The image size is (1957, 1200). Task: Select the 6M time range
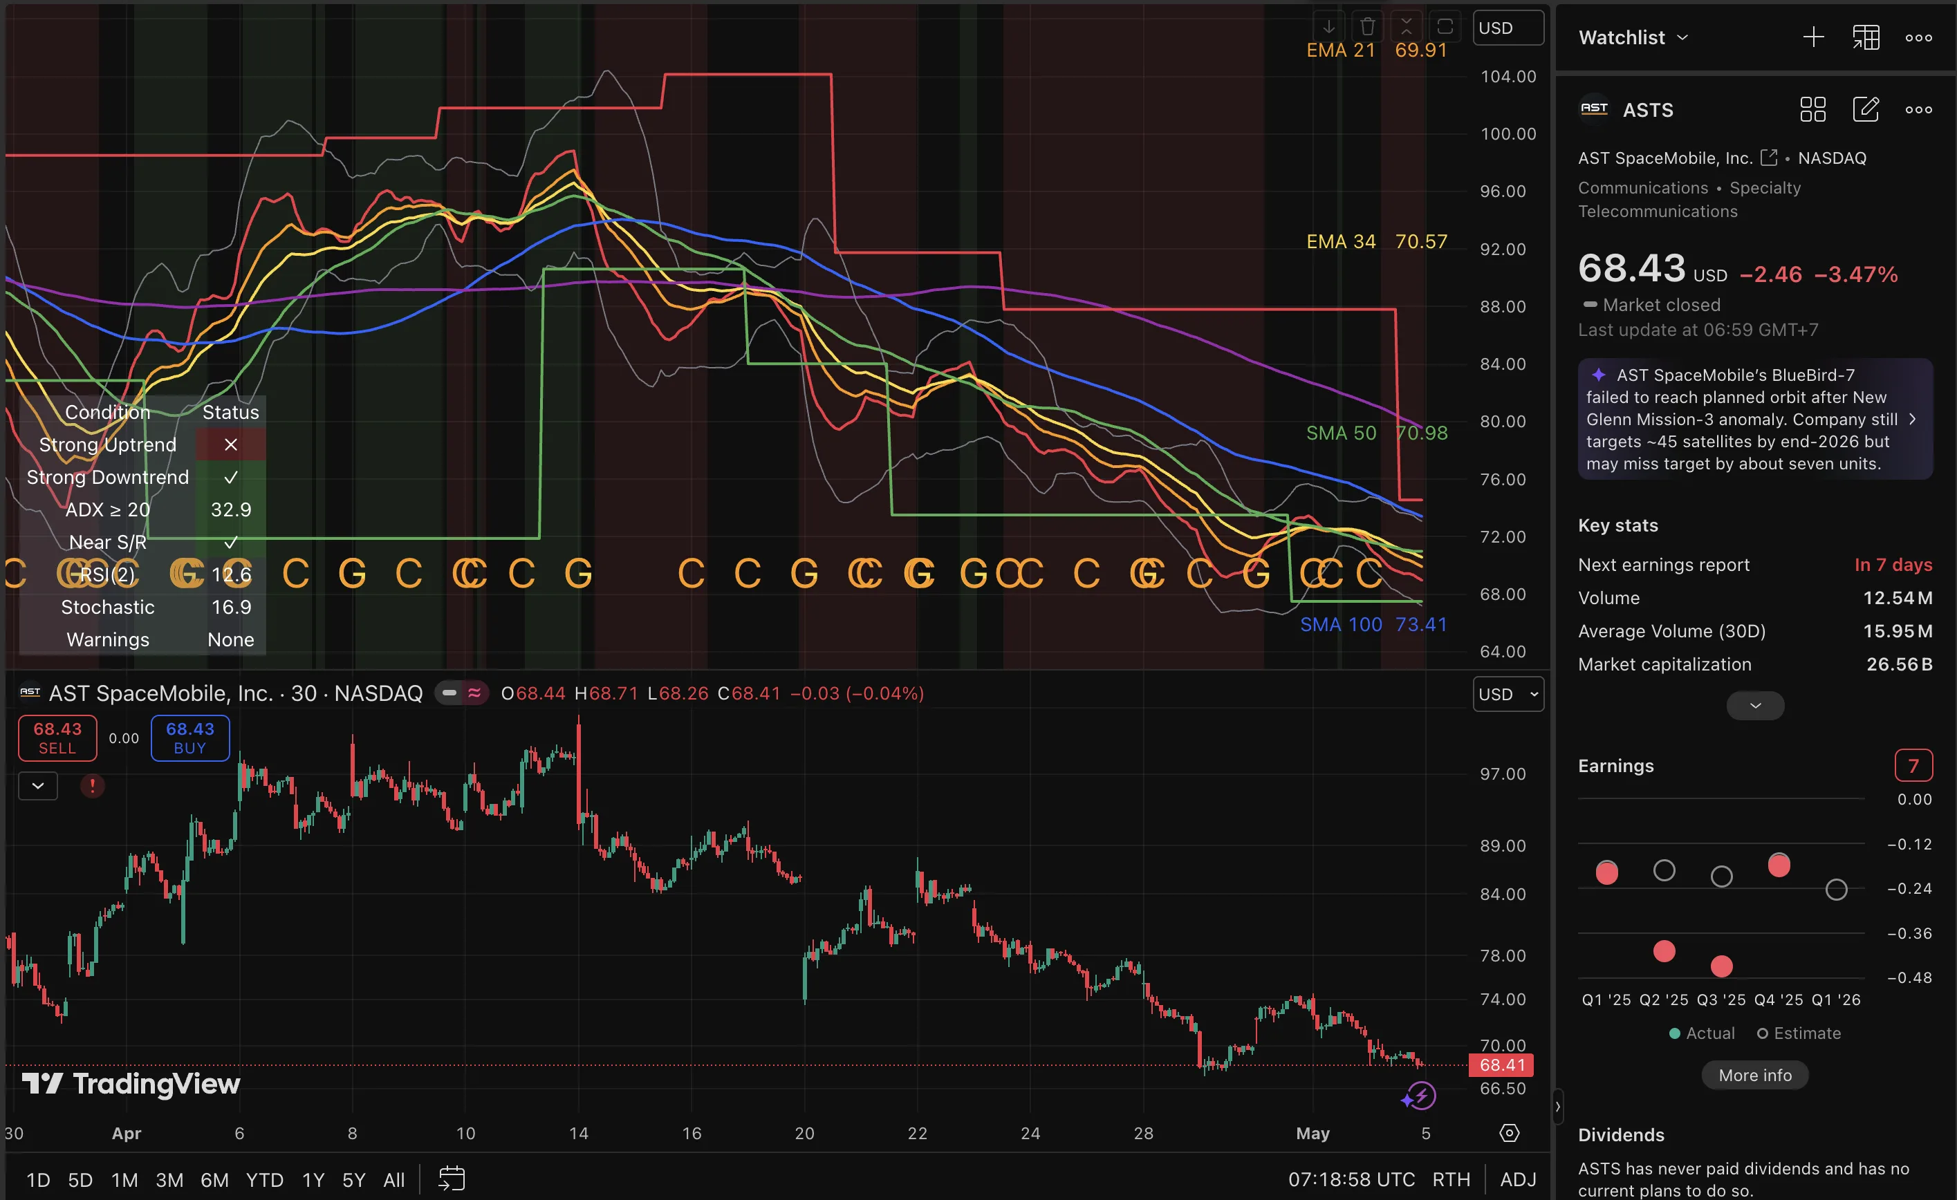pos(214,1179)
